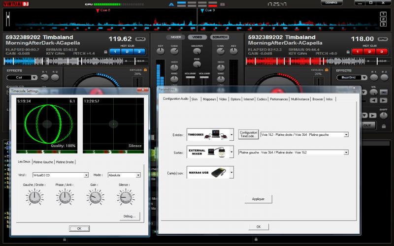Select screen layout number 1 at top right

(383, 13)
